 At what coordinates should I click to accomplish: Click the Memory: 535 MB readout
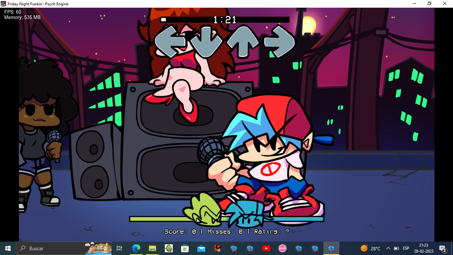pyautogui.click(x=22, y=17)
